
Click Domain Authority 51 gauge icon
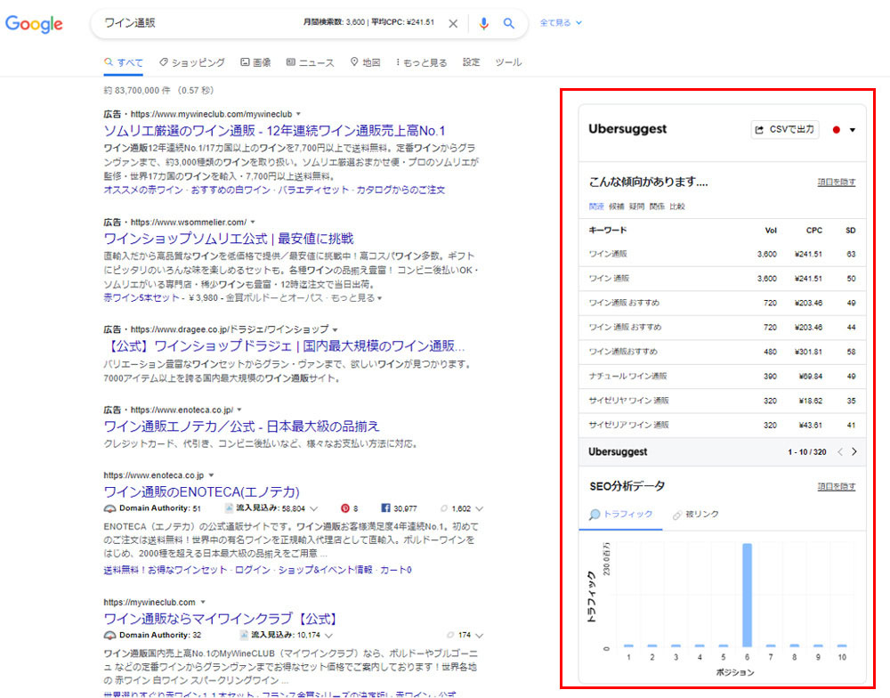109,508
